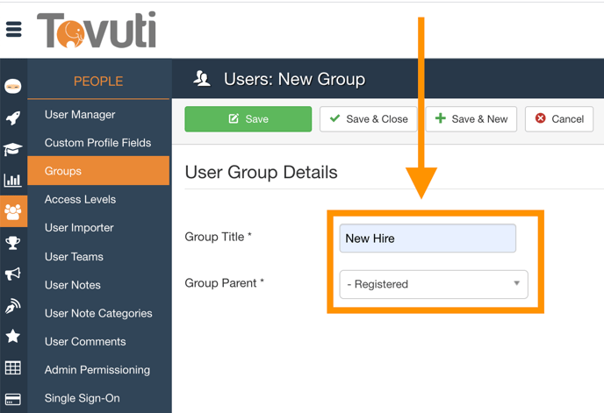Expand the Group Parent dropdown
604x413 pixels.
click(x=434, y=284)
